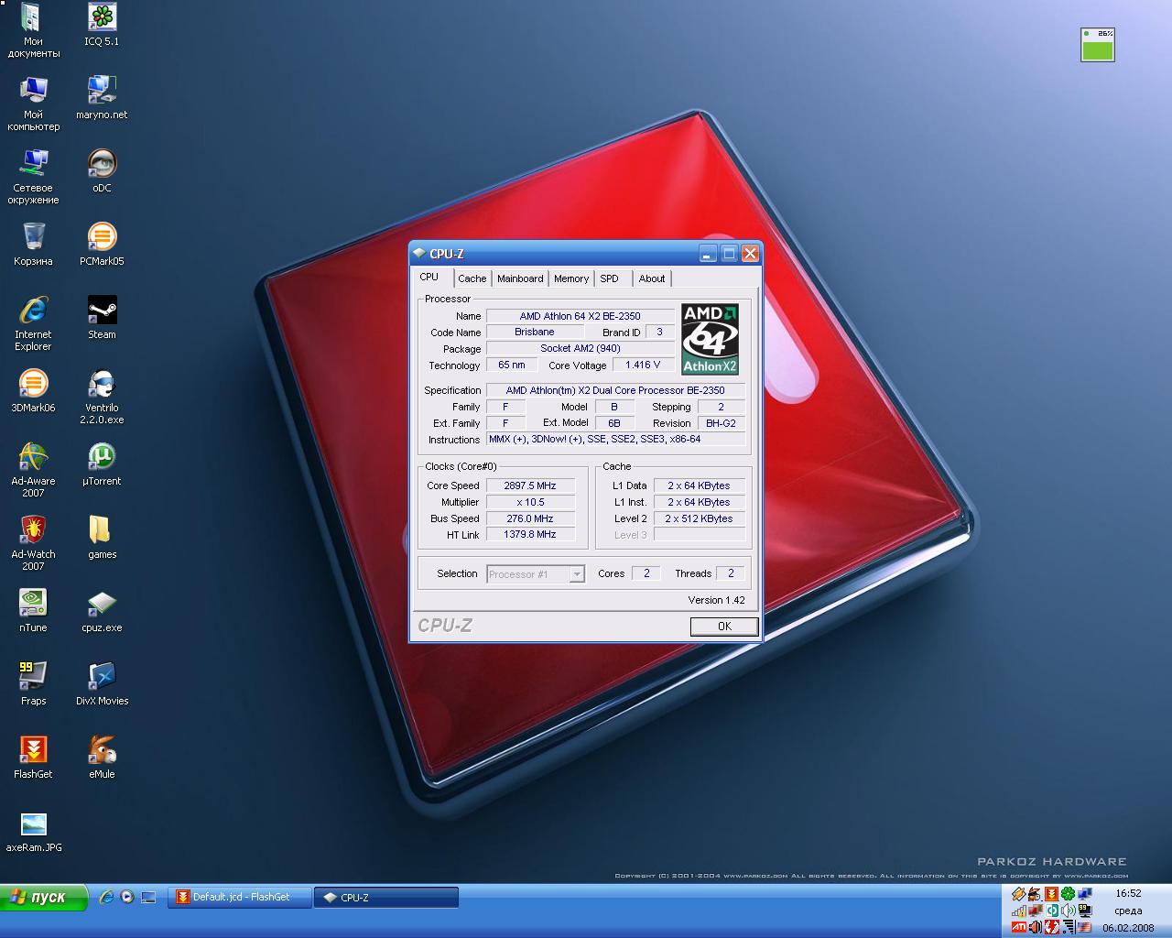Launch FlashGet desktop shortcut
The height and width of the screenshot is (938, 1172).
[x=33, y=758]
